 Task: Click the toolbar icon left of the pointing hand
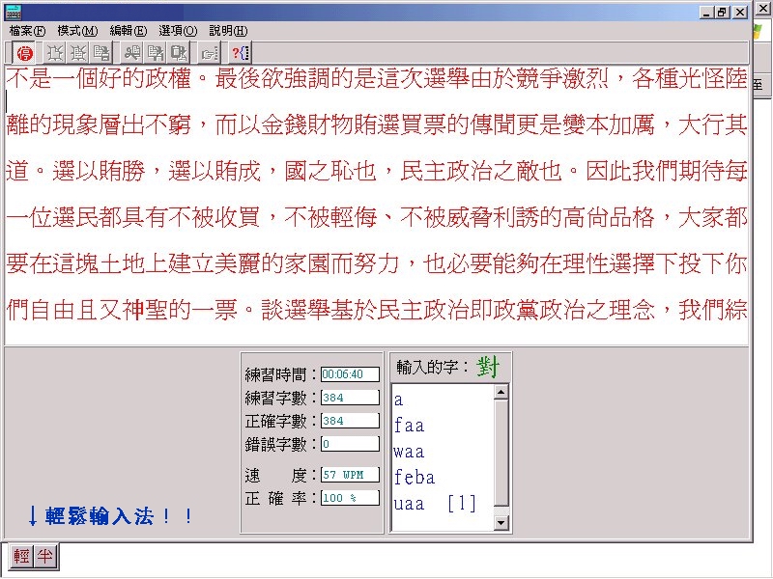click(x=177, y=53)
